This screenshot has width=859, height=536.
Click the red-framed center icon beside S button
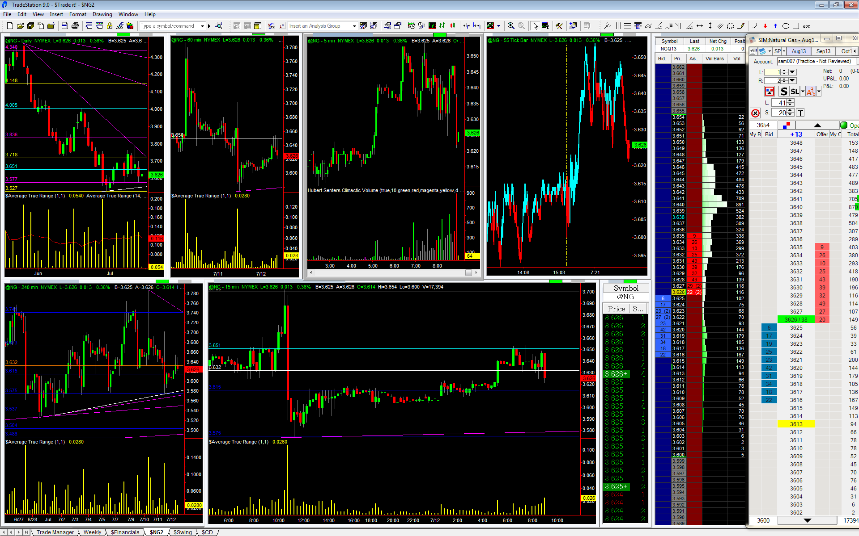click(x=770, y=92)
